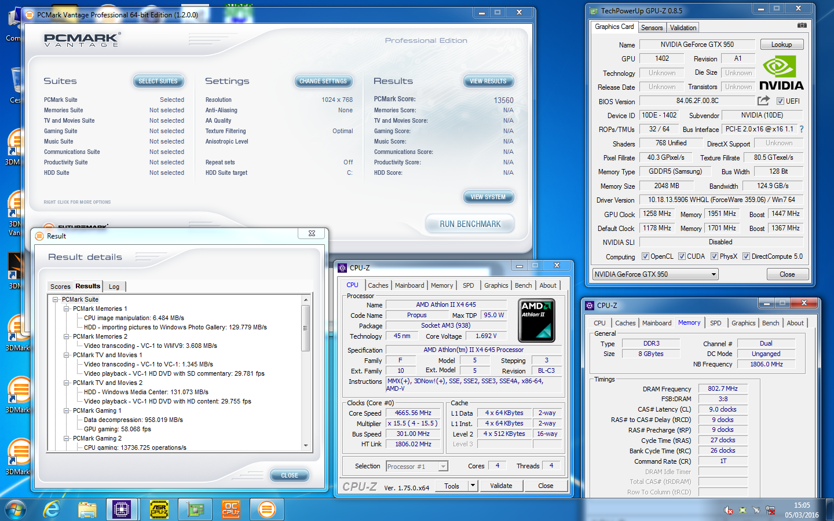Collapse the PCMark Suite tree node
This screenshot has height=521, width=834.
point(56,299)
